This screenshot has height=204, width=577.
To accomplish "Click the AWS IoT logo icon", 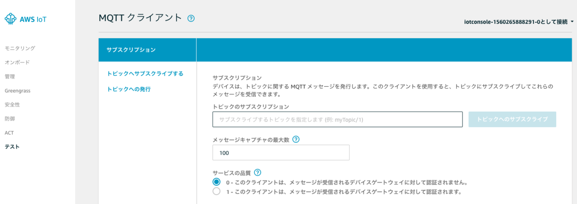I will pos(10,19).
